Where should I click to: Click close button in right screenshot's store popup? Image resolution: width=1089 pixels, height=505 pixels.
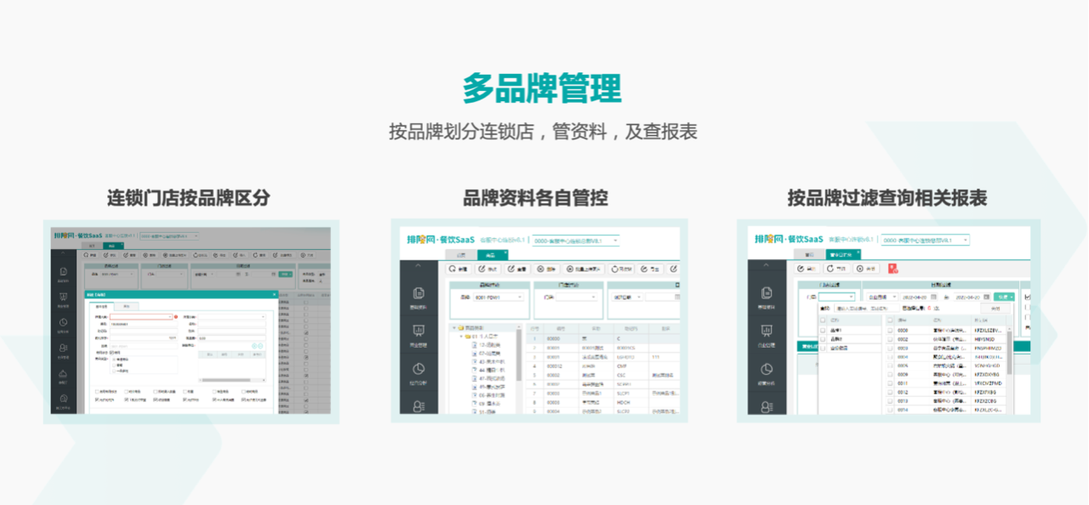995,309
